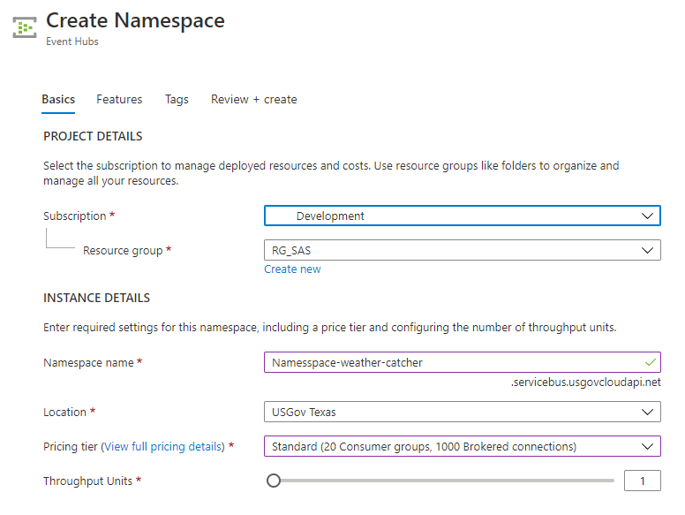
Task: Click the Throughput Units value box
Action: [643, 481]
